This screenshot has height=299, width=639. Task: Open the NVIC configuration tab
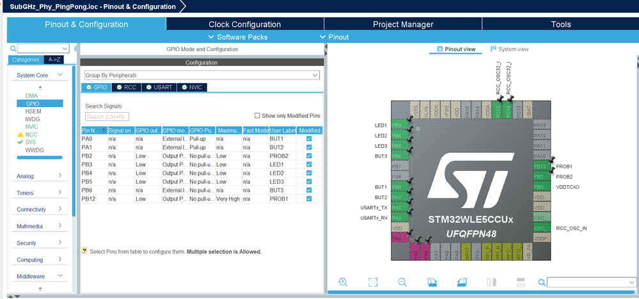192,87
